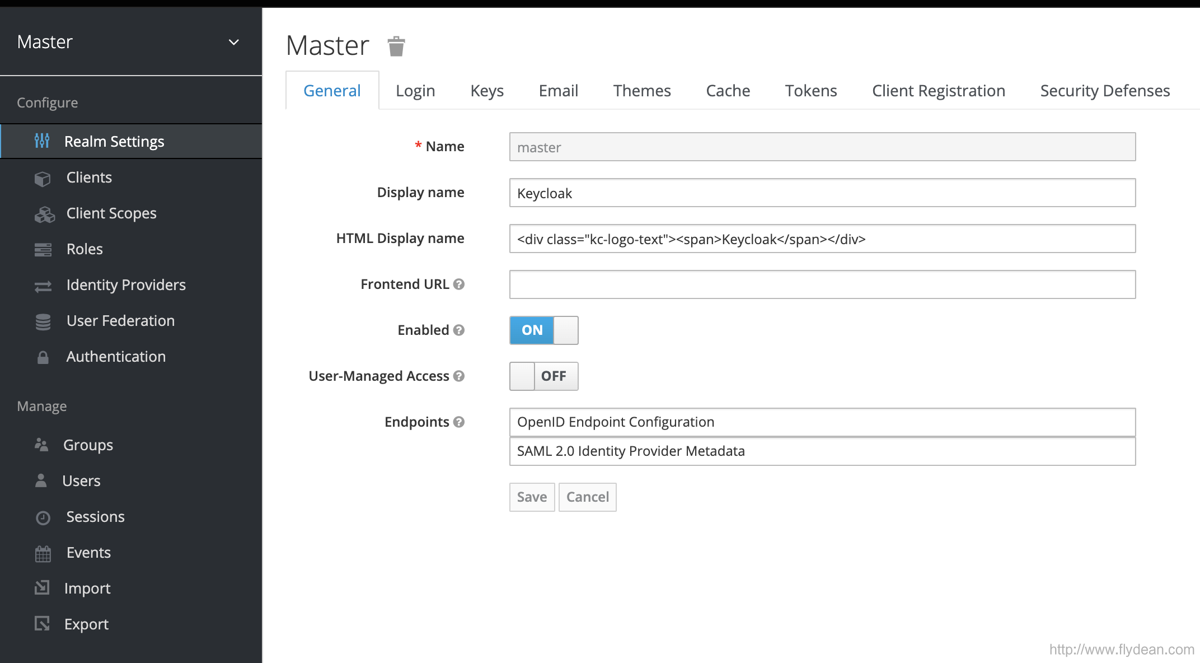Open the Security Defenses tab
This screenshot has height=663, width=1200.
coord(1105,91)
